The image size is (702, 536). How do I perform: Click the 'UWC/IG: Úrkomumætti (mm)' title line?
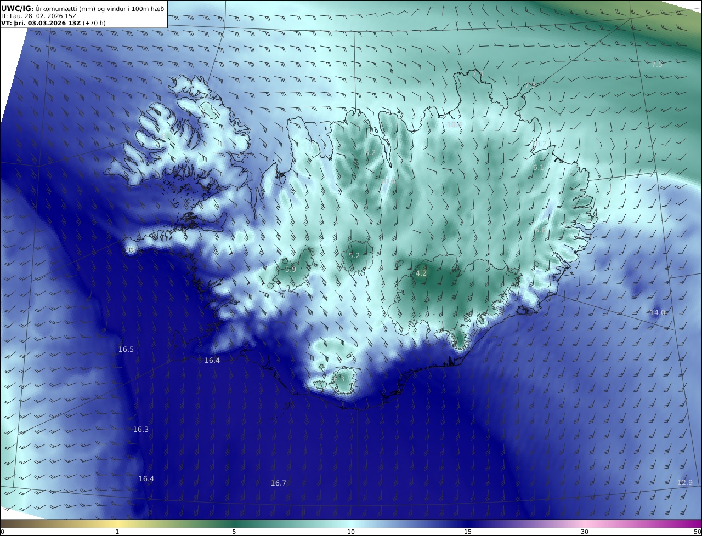[82, 8]
